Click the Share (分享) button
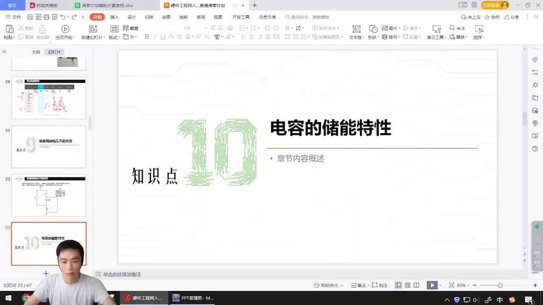The image size is (543, 305). (512, 17)
